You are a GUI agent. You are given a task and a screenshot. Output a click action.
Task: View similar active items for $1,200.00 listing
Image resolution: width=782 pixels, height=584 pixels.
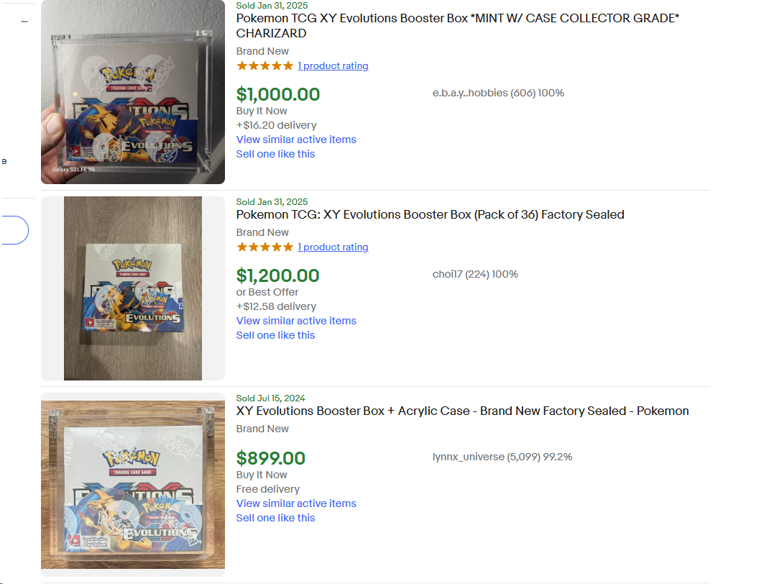tap(296, 321)
